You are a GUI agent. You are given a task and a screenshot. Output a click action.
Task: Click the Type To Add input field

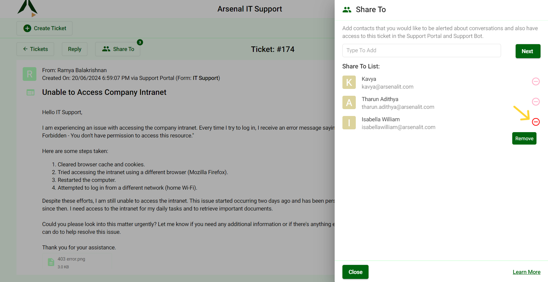tap(421, 50)
